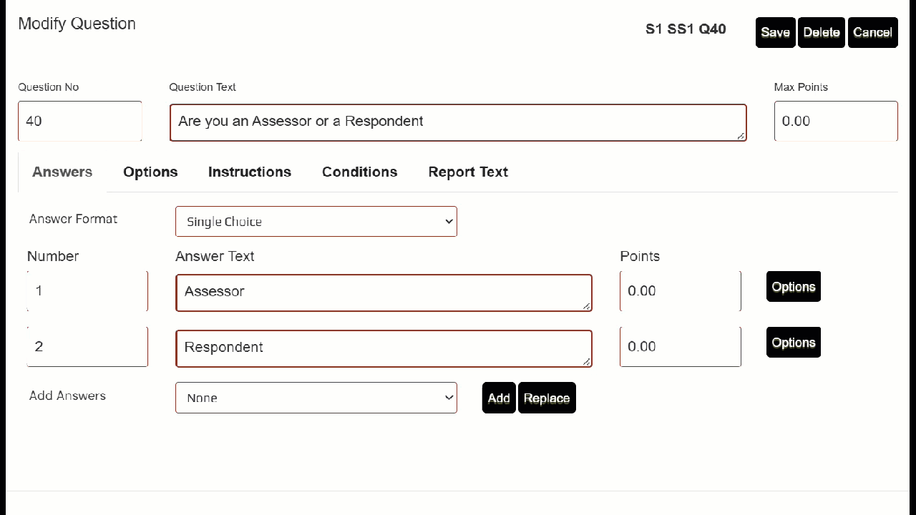Click the Add answers button

pos(499,398)
